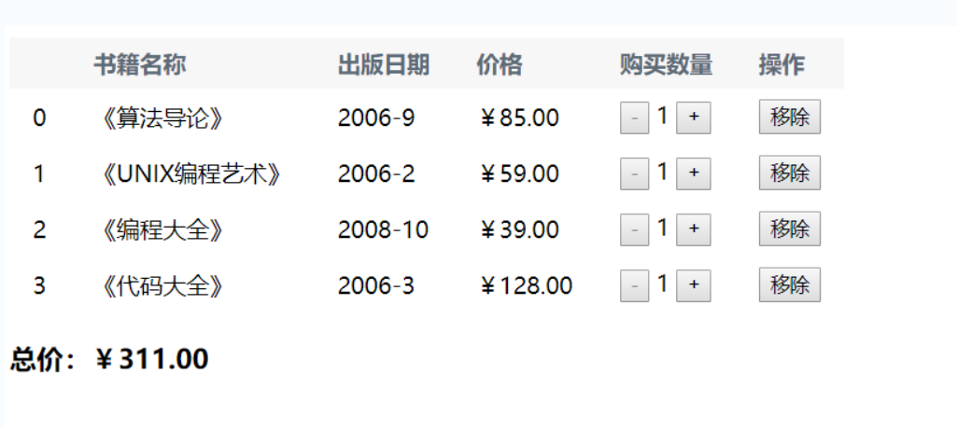The height and width of the screenshot is (429, 957).
Task: Select the 价格 column header
Action: pyautogui.click(x=500, y=64)
